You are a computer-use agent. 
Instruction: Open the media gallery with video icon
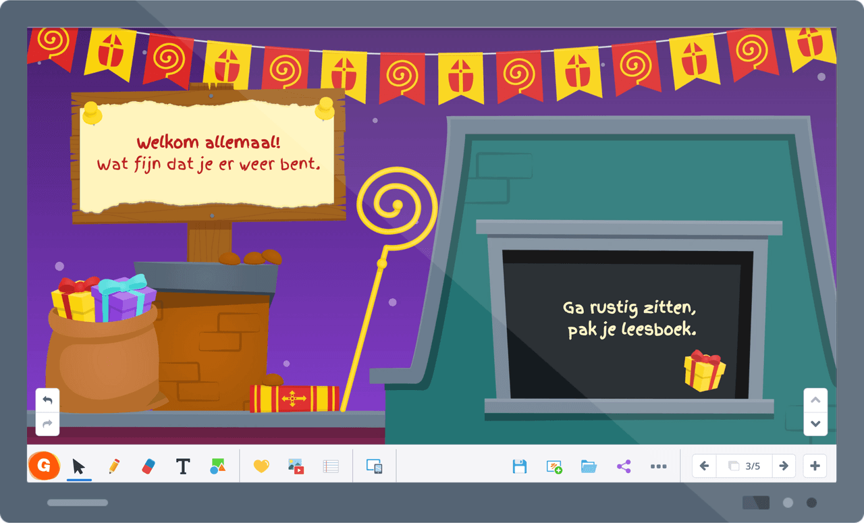(296, 466)
